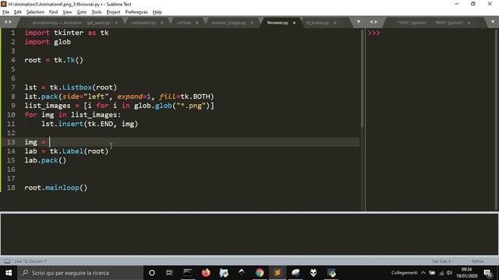This screenshot has width=499, height=280.
Task: Open Google Chrome from the taskbar
Action: point(260,273)
